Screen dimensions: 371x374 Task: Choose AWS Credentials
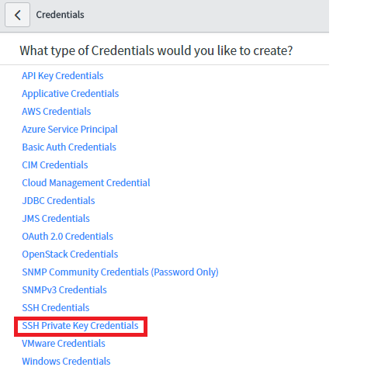pos(57,112)
